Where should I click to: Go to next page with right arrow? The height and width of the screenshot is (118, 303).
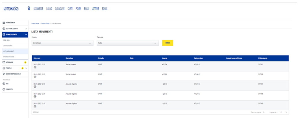coord(286,112)
